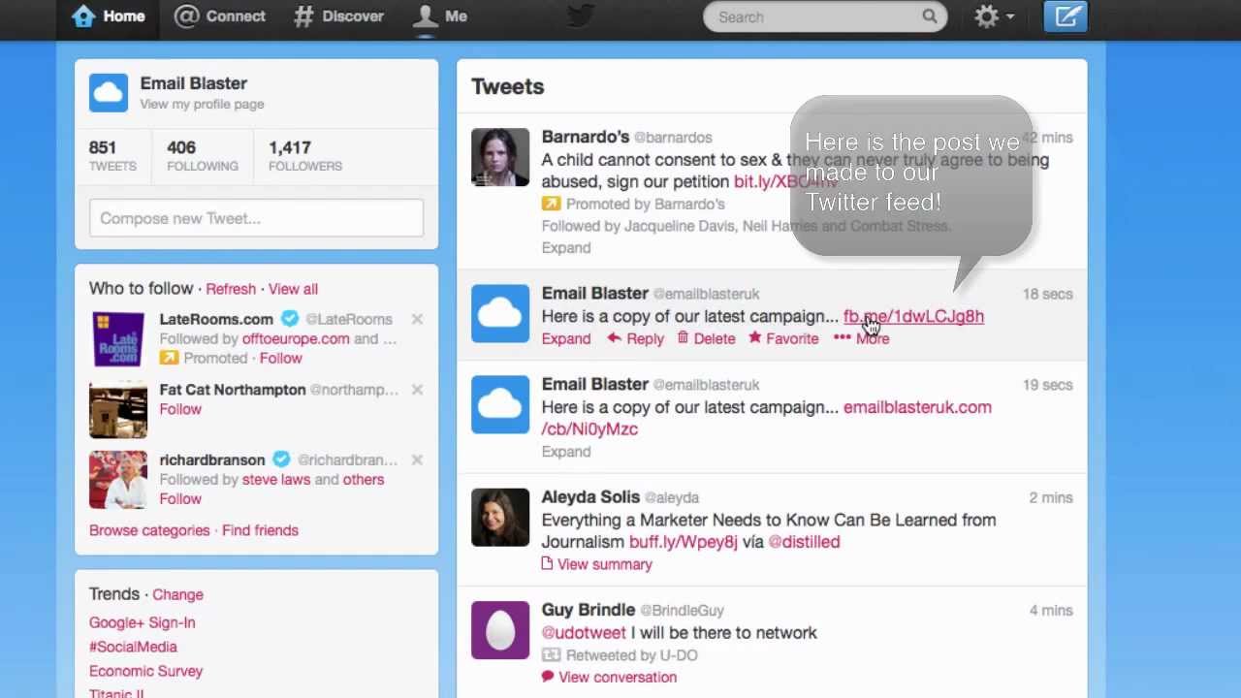Click the Twitter bird logo in navbar
1241x698 pixels.
coord(580,16)
